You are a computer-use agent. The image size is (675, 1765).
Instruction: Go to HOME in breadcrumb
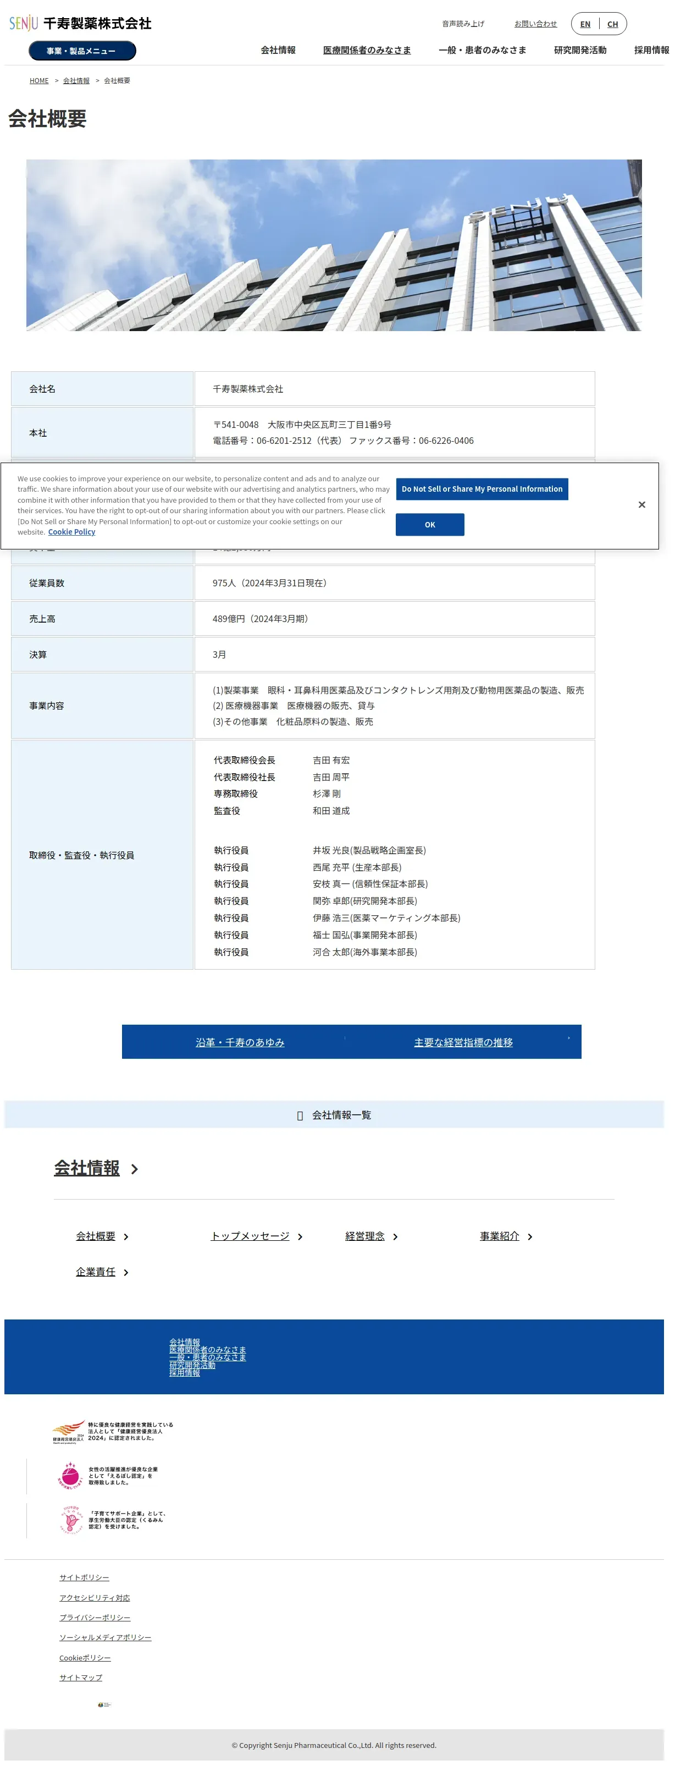(39, 81)
